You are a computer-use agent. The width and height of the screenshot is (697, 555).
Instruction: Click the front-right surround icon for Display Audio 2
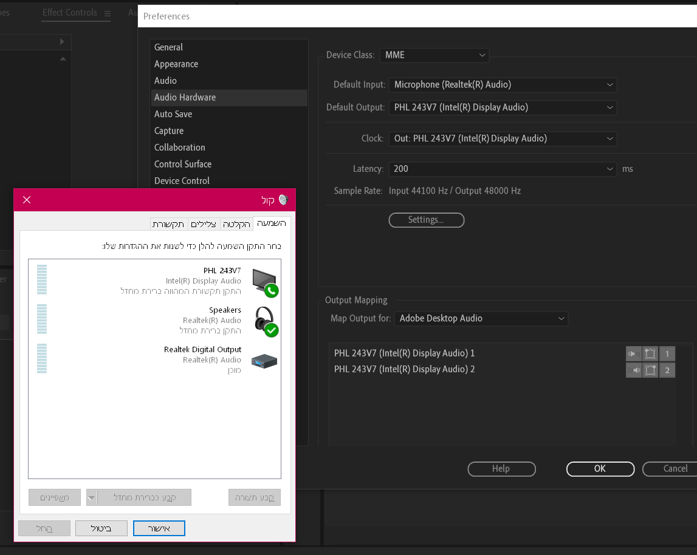(x=650, y=370)
